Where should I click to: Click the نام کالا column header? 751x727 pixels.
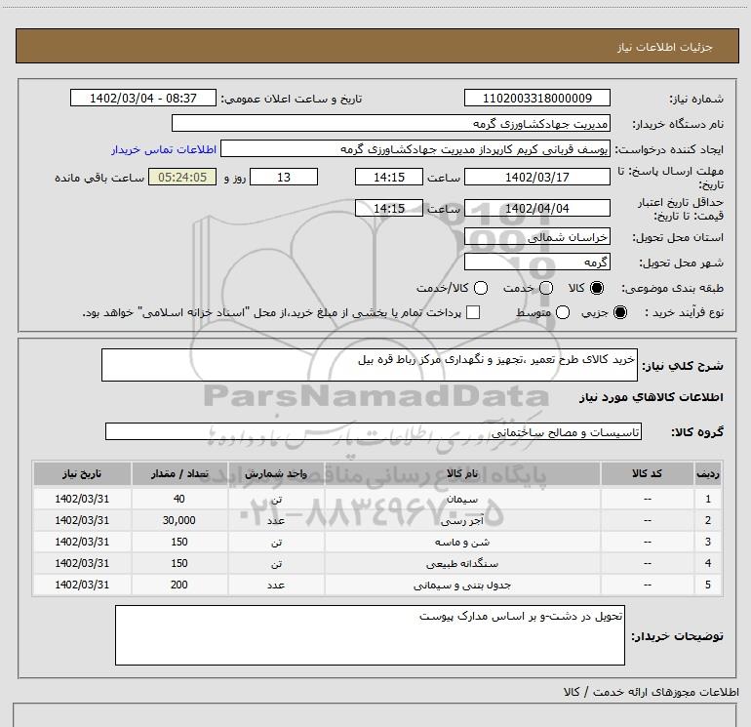(462, 473)
